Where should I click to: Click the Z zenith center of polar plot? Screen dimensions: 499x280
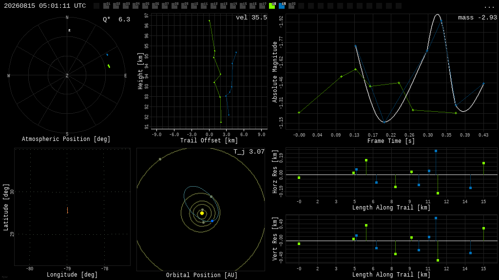[67, 75]
